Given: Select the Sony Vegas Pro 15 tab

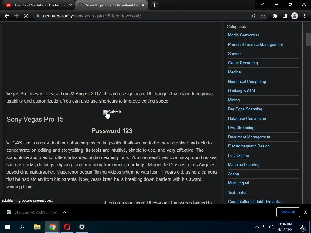Looking at the screenshot, I should [x=112, y=5].
